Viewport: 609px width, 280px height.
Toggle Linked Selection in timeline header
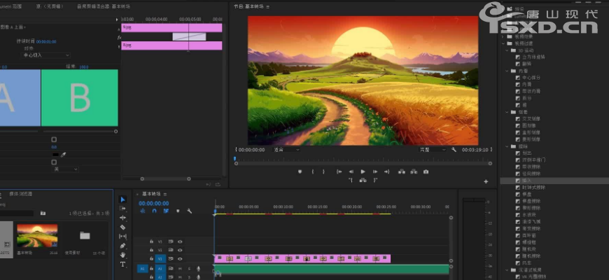(x=166, y=211)
